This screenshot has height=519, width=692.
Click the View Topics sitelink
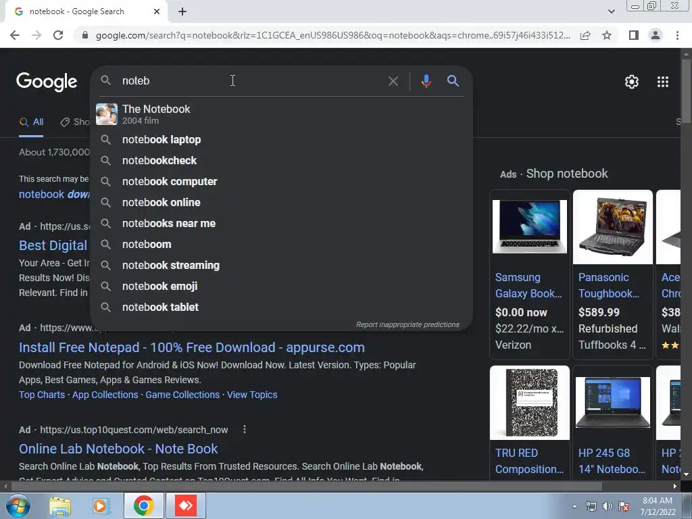click(x=252, y=395)
